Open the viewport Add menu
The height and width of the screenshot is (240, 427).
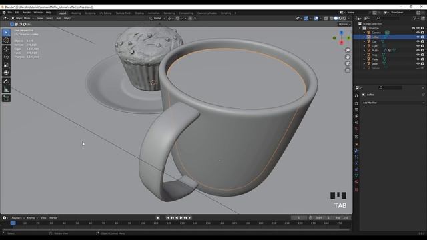[x=59, y=18]
